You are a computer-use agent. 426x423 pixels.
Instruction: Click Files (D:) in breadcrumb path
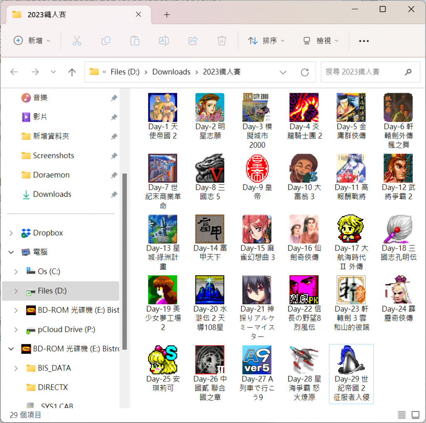(x=125, y=72)
